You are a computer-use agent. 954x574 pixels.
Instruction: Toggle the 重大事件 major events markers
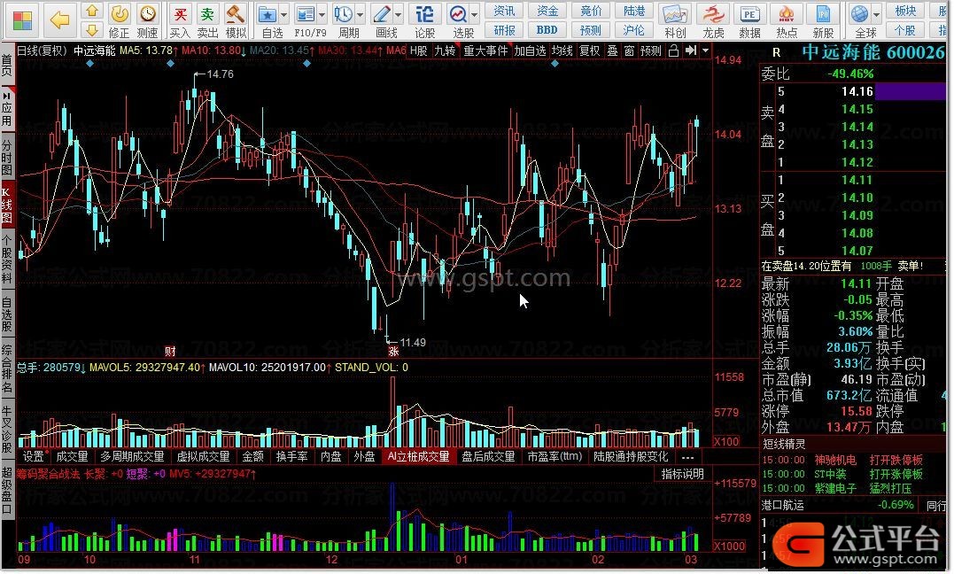[485, 50]
